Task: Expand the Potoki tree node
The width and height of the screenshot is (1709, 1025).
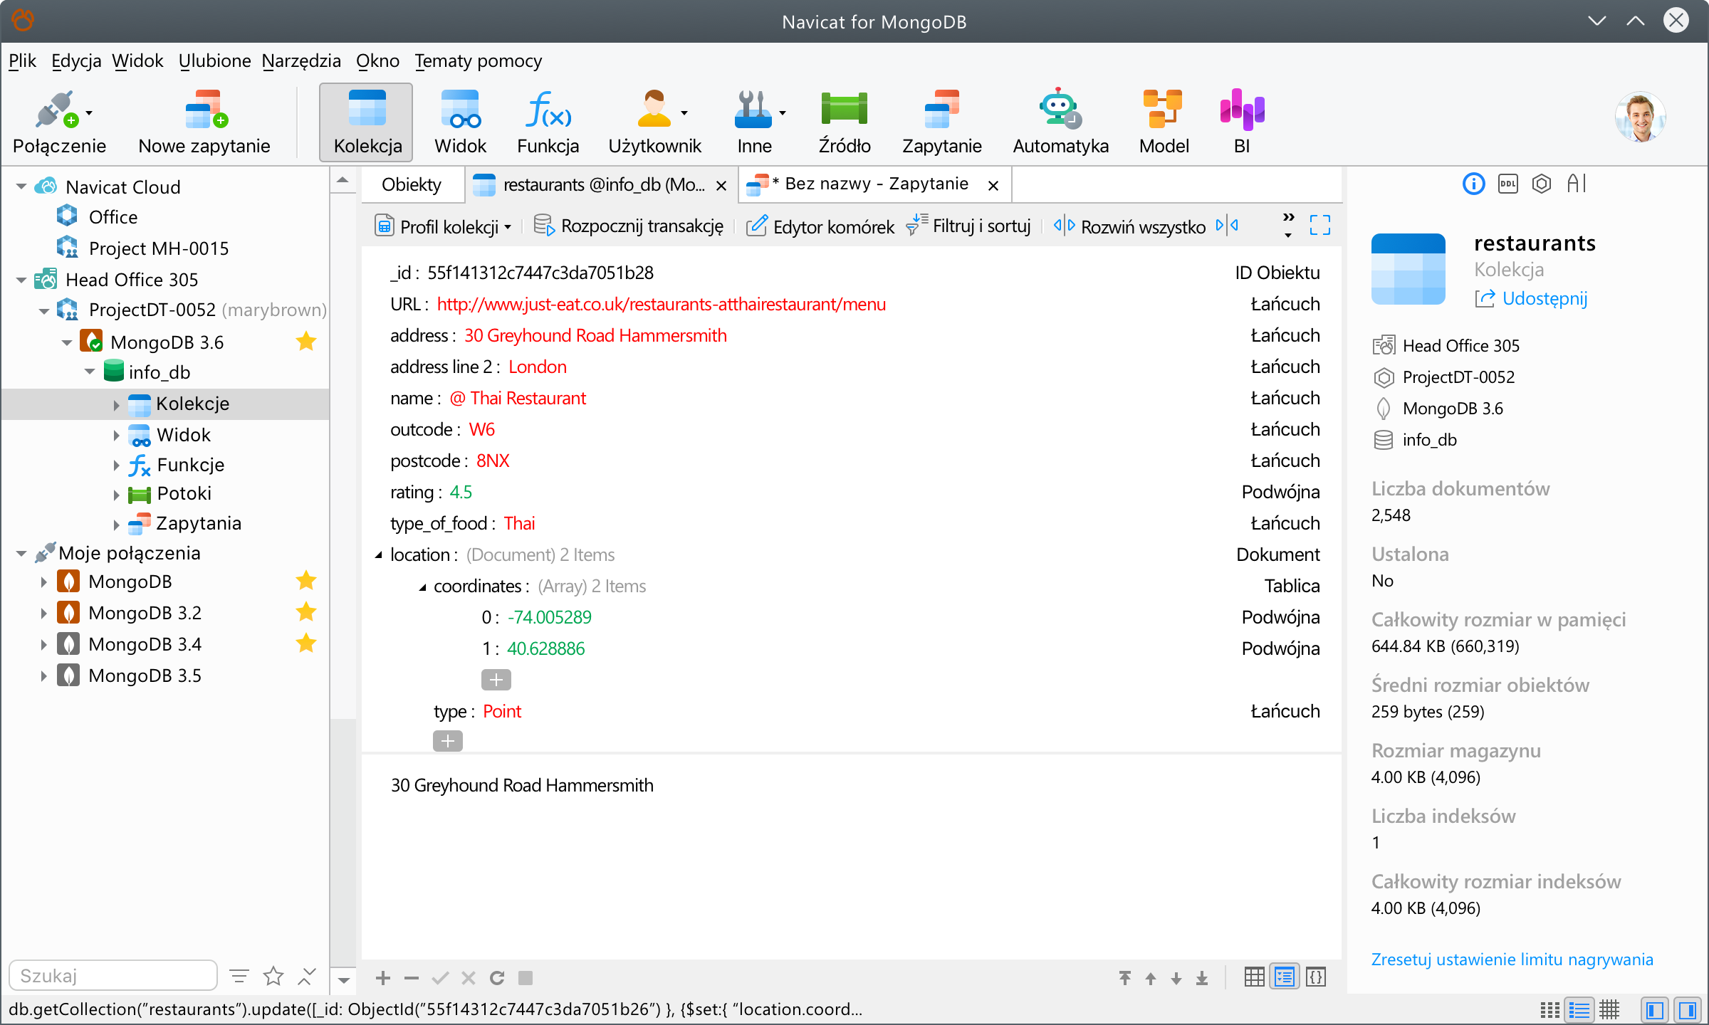Action: pos(116,494)
